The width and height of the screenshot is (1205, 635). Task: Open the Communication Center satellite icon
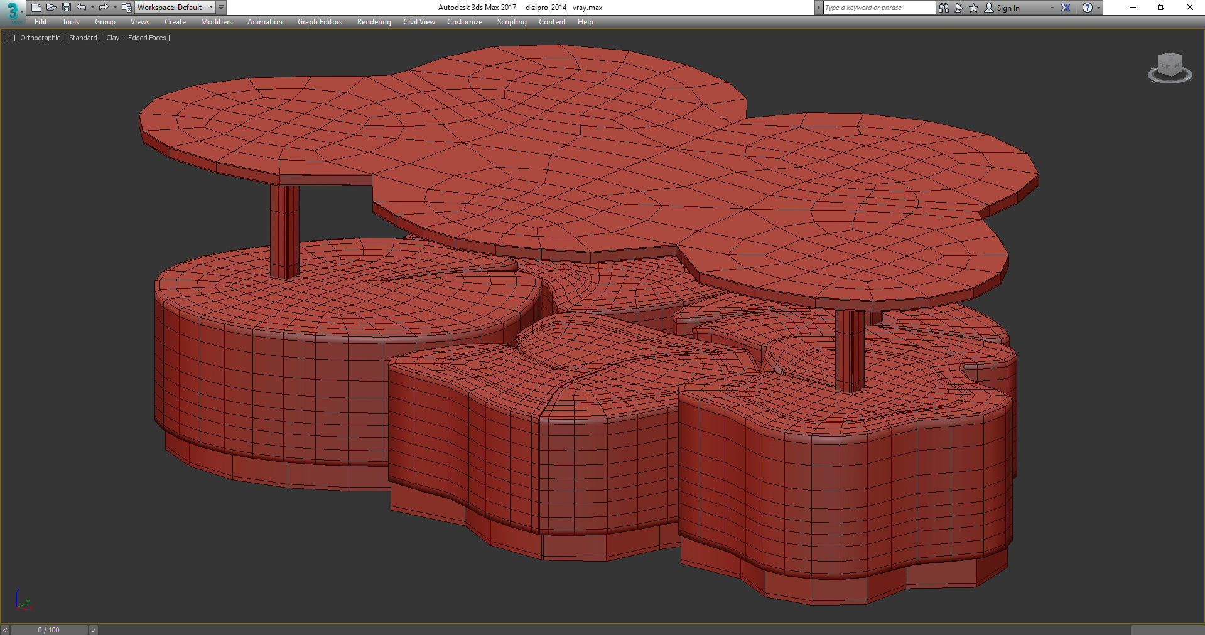point(959,8)
